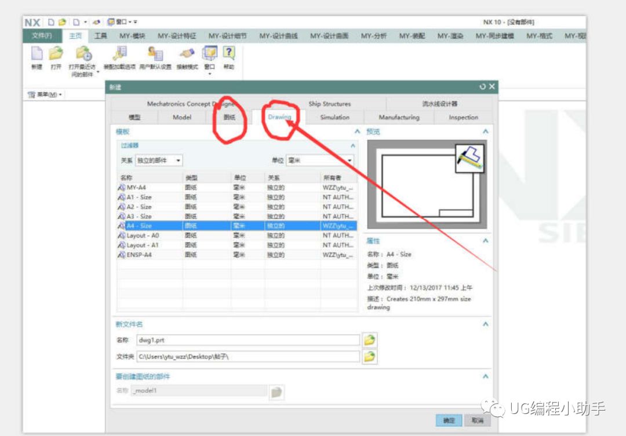Open the 窗口 dropdown in quick access toolbar
Image resolution: width=626 pixels, height=436 pixels.
(x=122, y=22)
